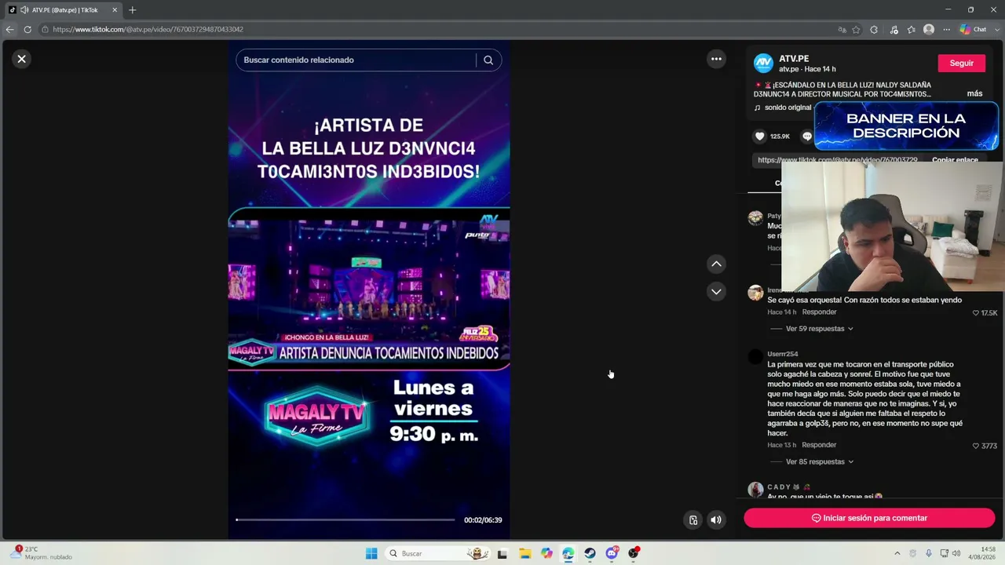The image size is (1005, 565).
Task: Open the browser profile avatar
Action: [x=929, y=30]
